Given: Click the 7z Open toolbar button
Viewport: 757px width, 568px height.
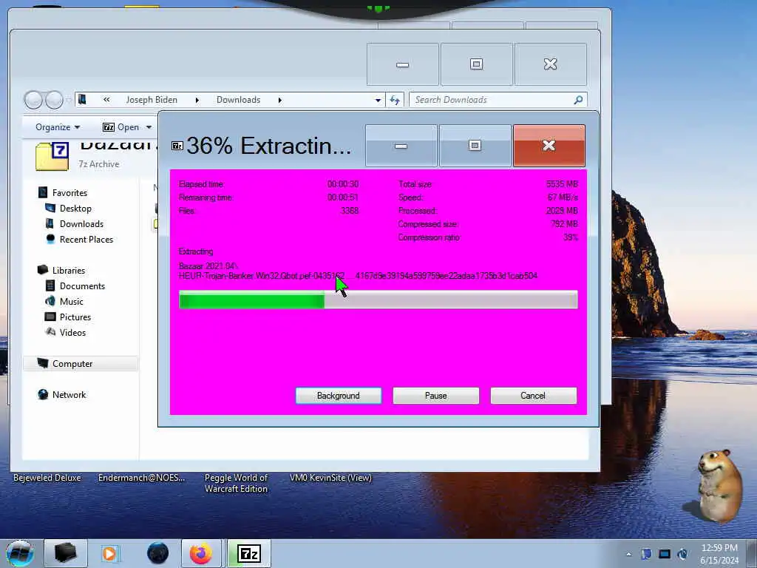Looking at the screenshot, I should 121,127.
